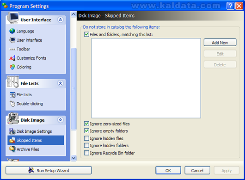Click the Disk Image section camera icon
This screenshot has width=245, height=180.
coord(13,118)
